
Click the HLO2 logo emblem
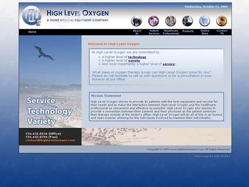(32, 16)
